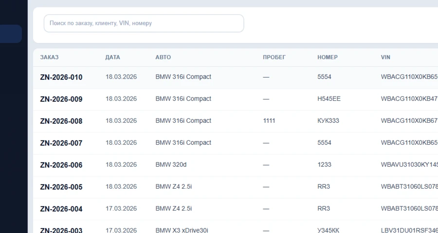
Task: Open order ZN-2026-010
Action: (61, 78)
